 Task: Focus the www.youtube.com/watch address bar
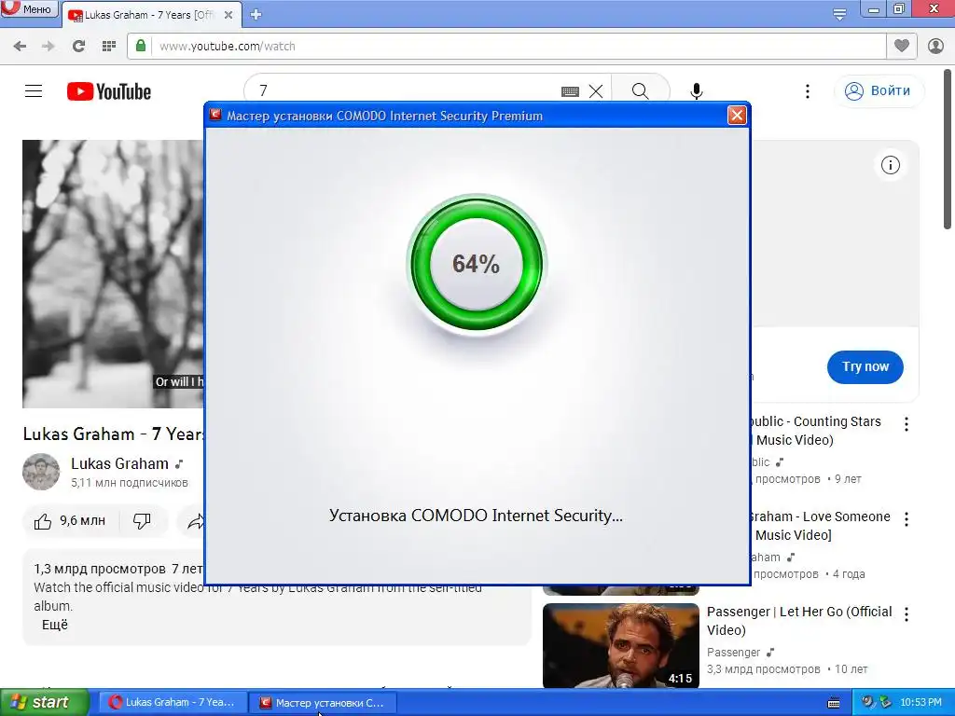coord(505,47)
